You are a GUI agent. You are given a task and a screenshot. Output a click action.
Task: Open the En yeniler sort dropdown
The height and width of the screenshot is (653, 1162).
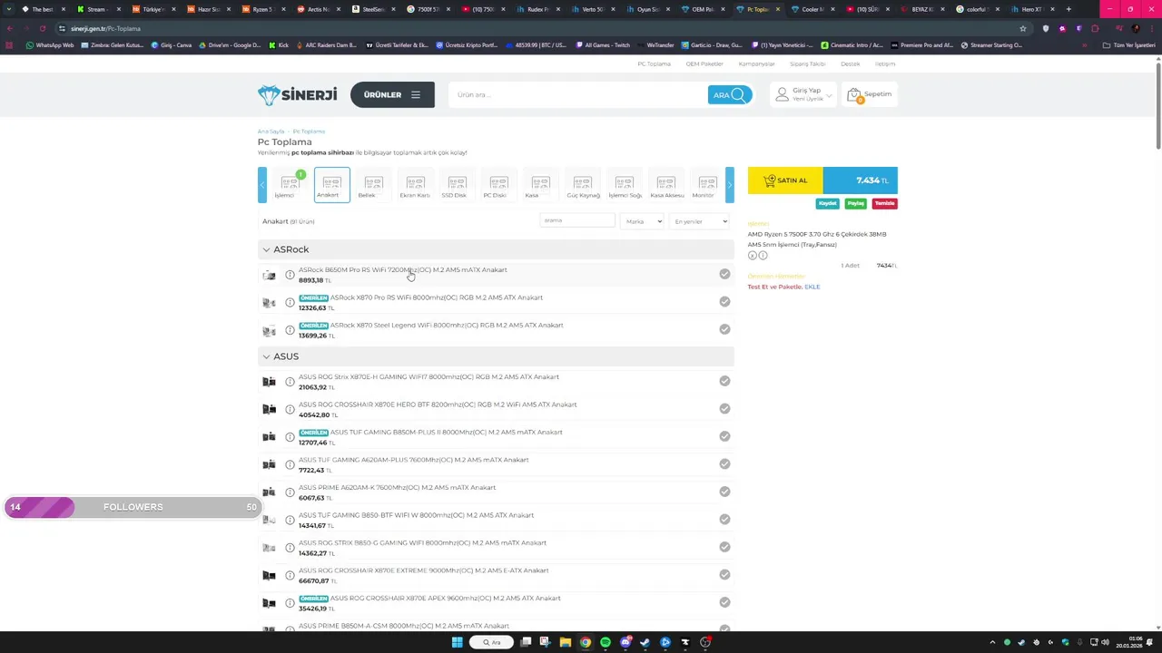[x=700, y=221]
